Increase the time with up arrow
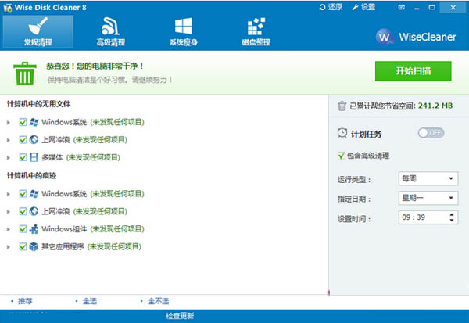 (452, 214)
